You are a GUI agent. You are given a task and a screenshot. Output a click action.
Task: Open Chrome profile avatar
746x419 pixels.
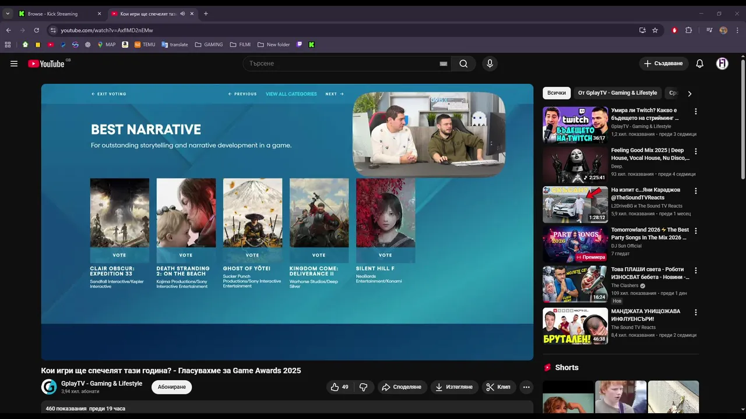click(x=723, y=30)
